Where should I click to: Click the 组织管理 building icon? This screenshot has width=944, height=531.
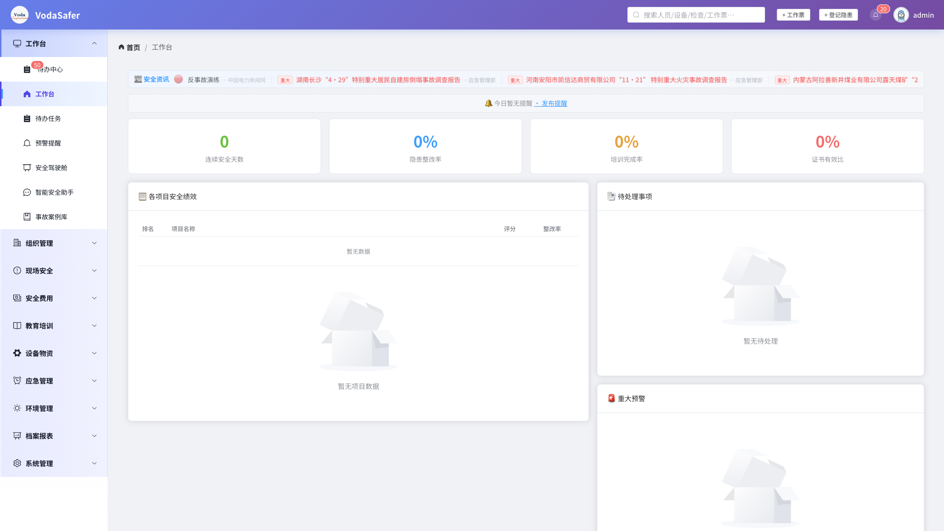(17, 243)
